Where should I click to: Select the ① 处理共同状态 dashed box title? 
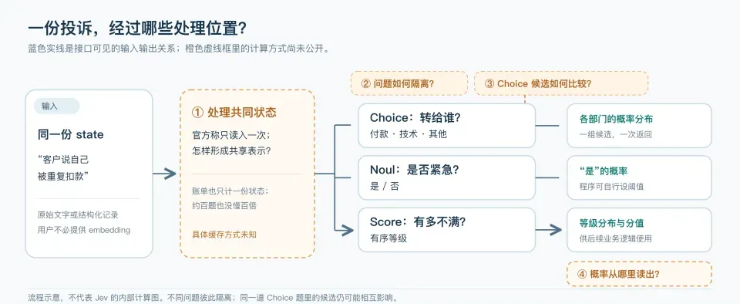click(234, 113)
